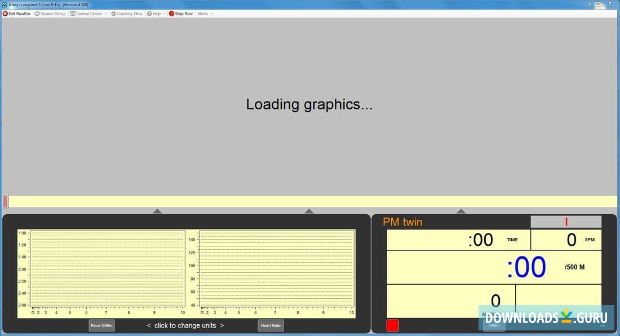Click the gray stroke indicator bar
The width and height of the screenshot is (620, 336).
click(566, 222)
